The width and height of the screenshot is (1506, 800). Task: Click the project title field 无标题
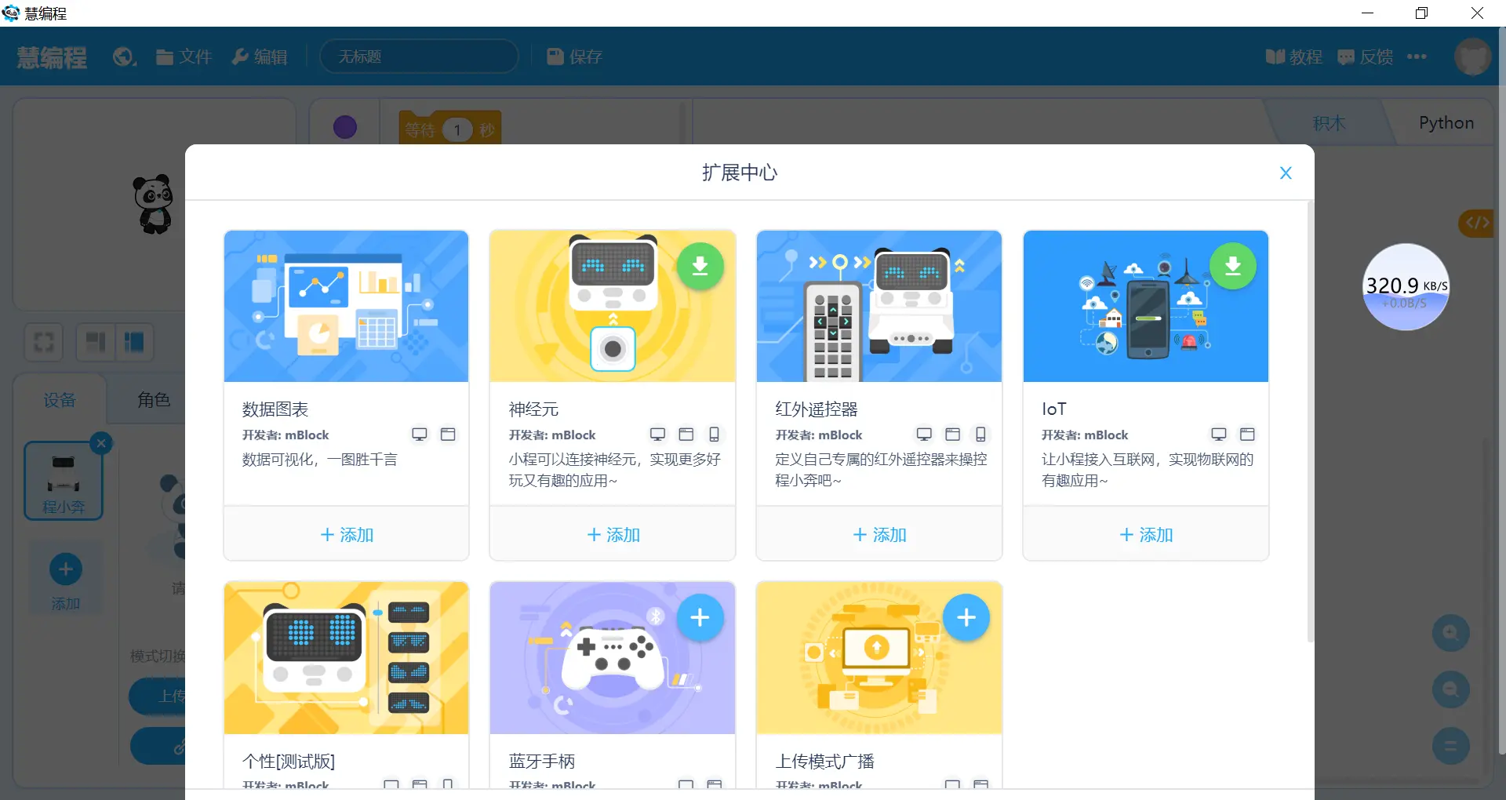[419, 56]
